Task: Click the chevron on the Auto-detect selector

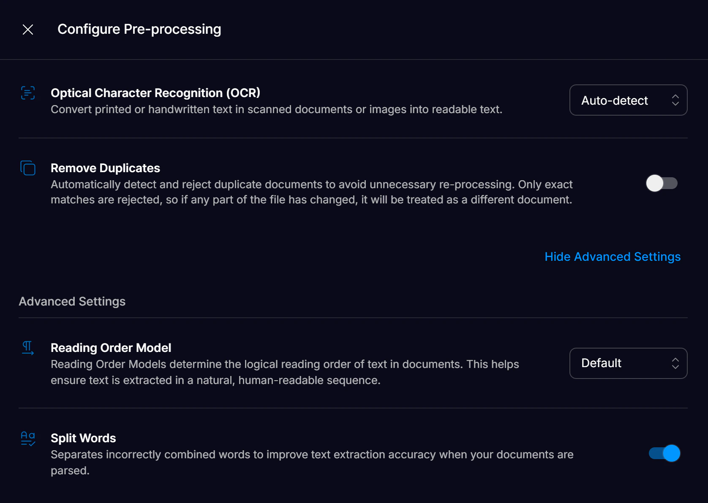Action: (x=676, y=100)
